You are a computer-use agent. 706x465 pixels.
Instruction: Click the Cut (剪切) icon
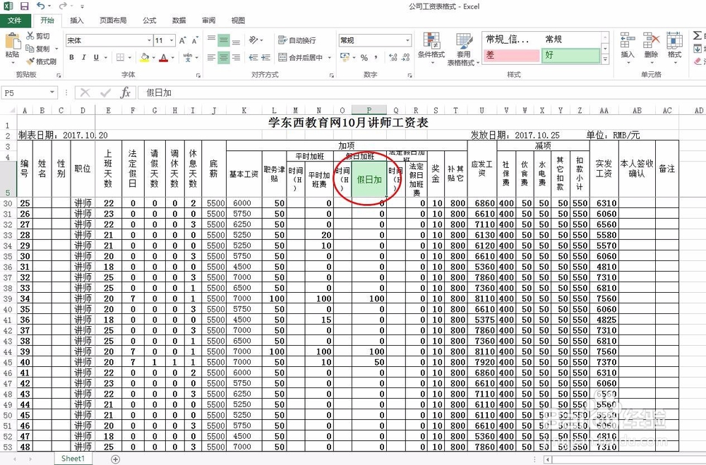click(31, 36)
